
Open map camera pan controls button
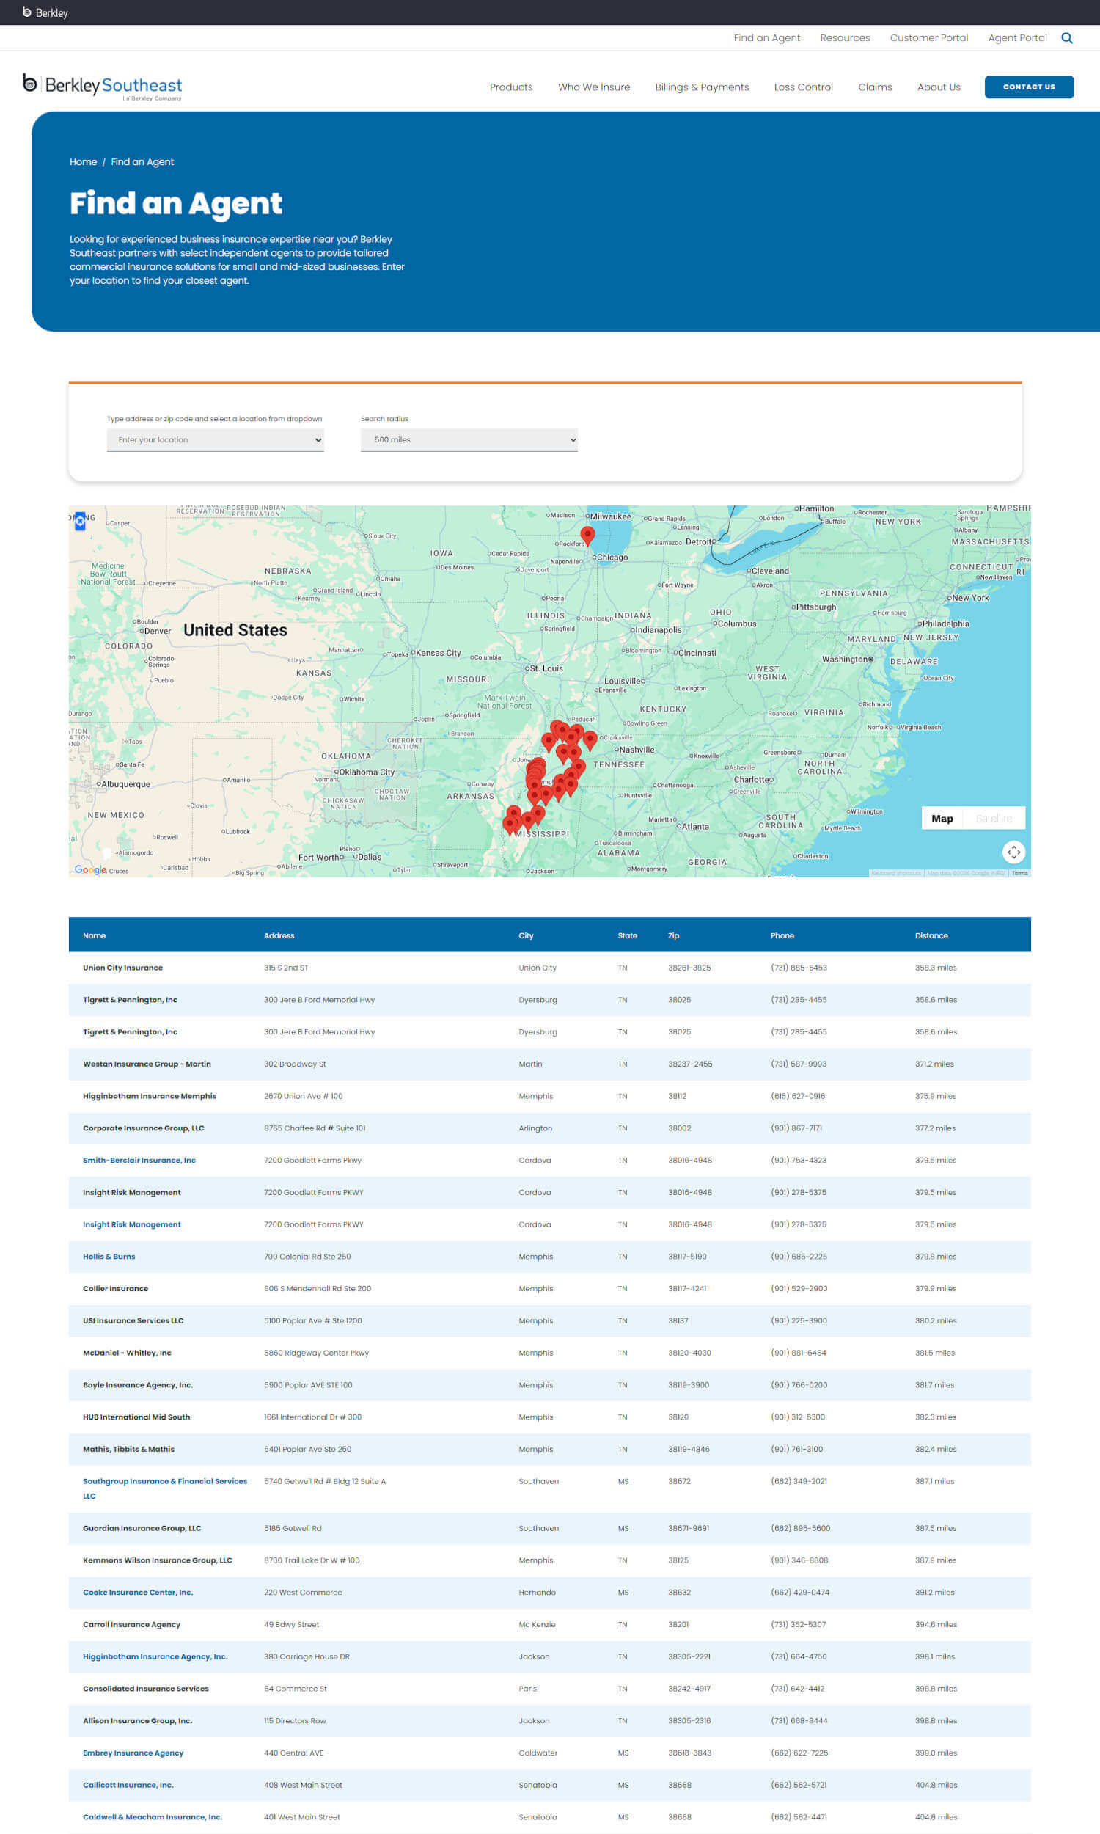tap(1013, 852)
